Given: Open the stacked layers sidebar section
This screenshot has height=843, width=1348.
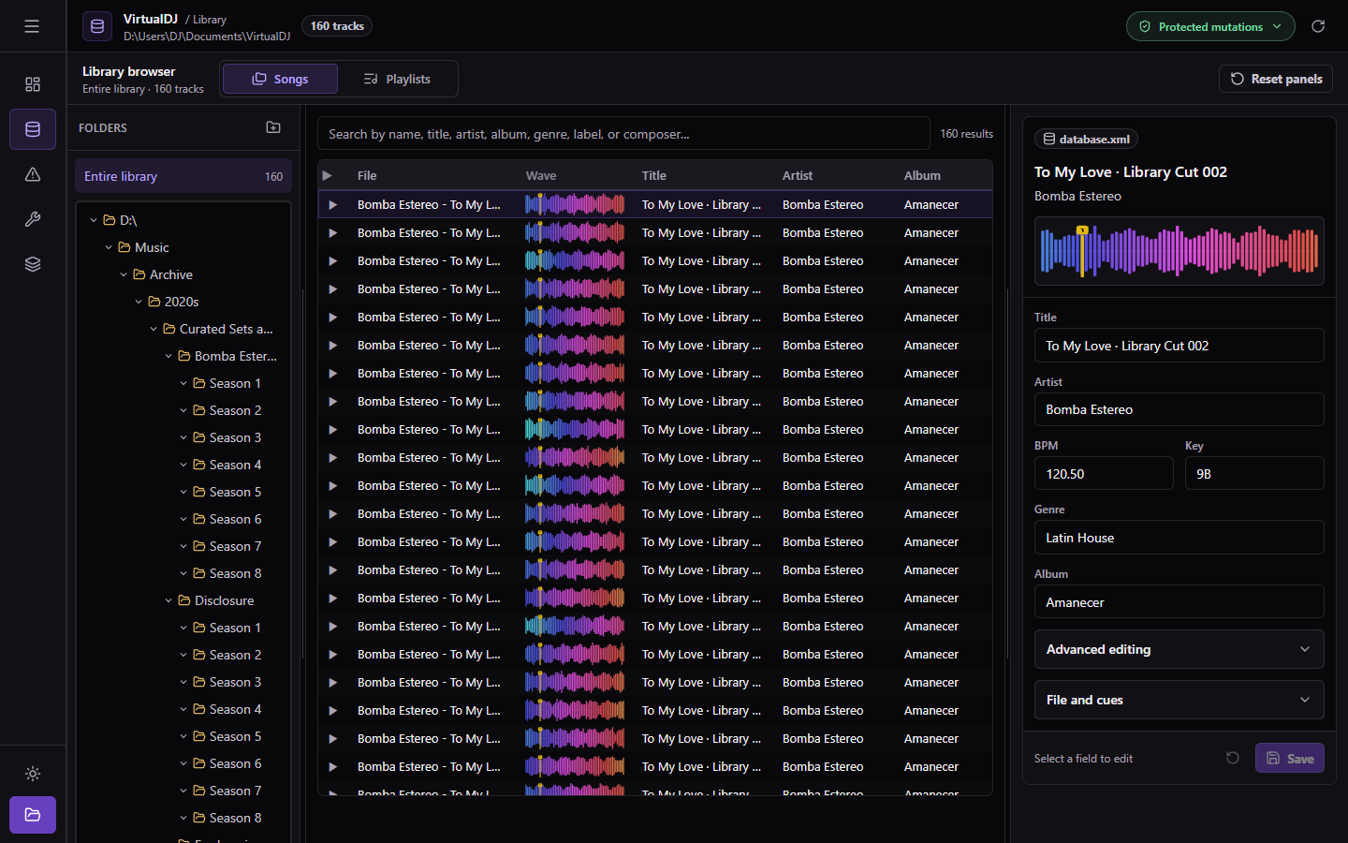Looking at the screenshot, I should point(33,264).
